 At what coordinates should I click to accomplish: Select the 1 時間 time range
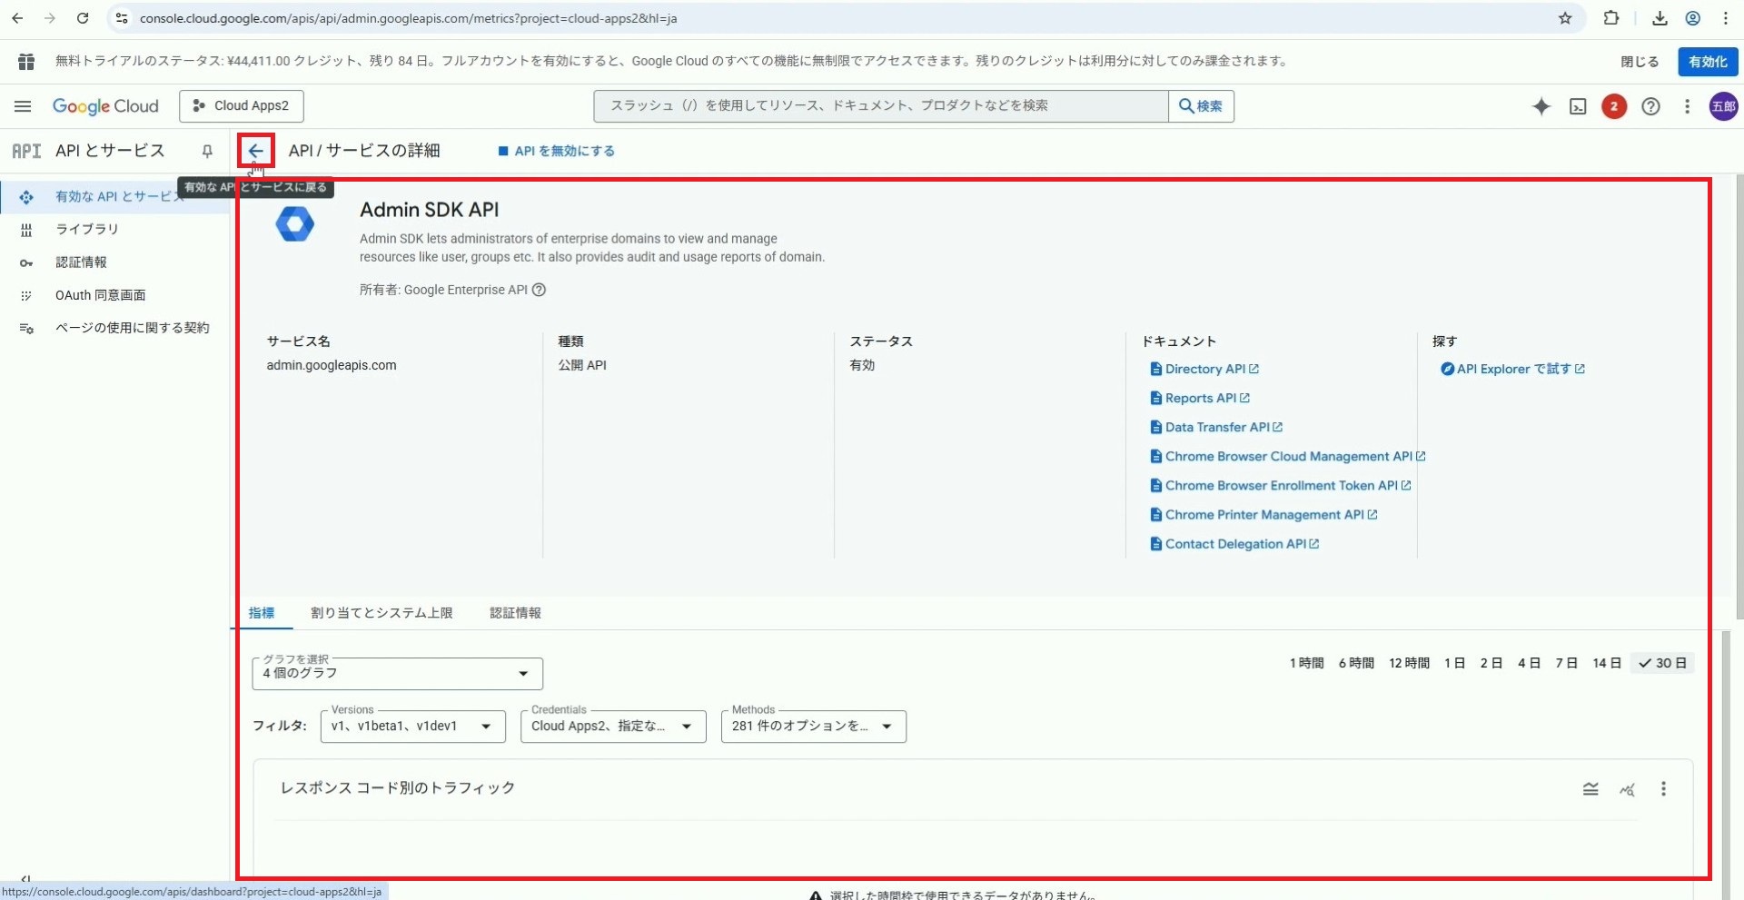(x=1306, y=663)
